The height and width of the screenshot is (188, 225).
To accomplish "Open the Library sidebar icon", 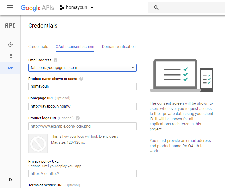I will [x=10, y=56].
